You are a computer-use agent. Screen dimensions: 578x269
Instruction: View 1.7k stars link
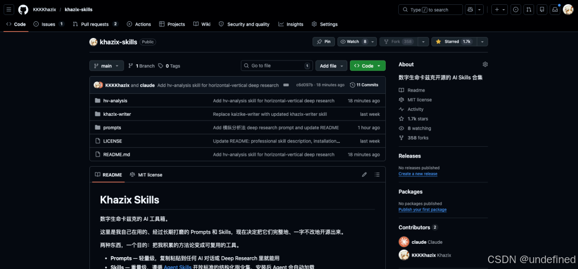(413, 119)
